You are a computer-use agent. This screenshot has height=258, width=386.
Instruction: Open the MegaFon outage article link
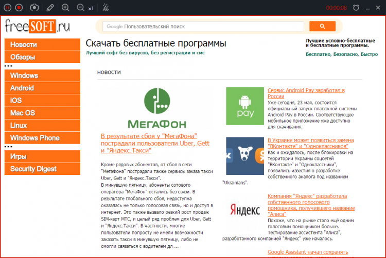(x=155, y=143)
